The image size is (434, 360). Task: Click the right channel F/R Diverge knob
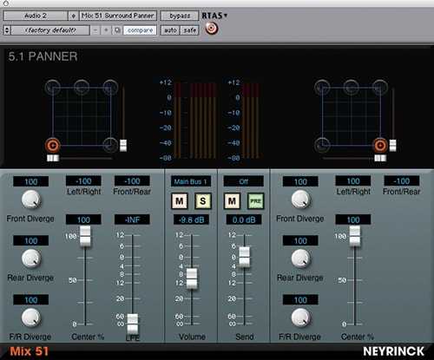(x=301, y=317)
